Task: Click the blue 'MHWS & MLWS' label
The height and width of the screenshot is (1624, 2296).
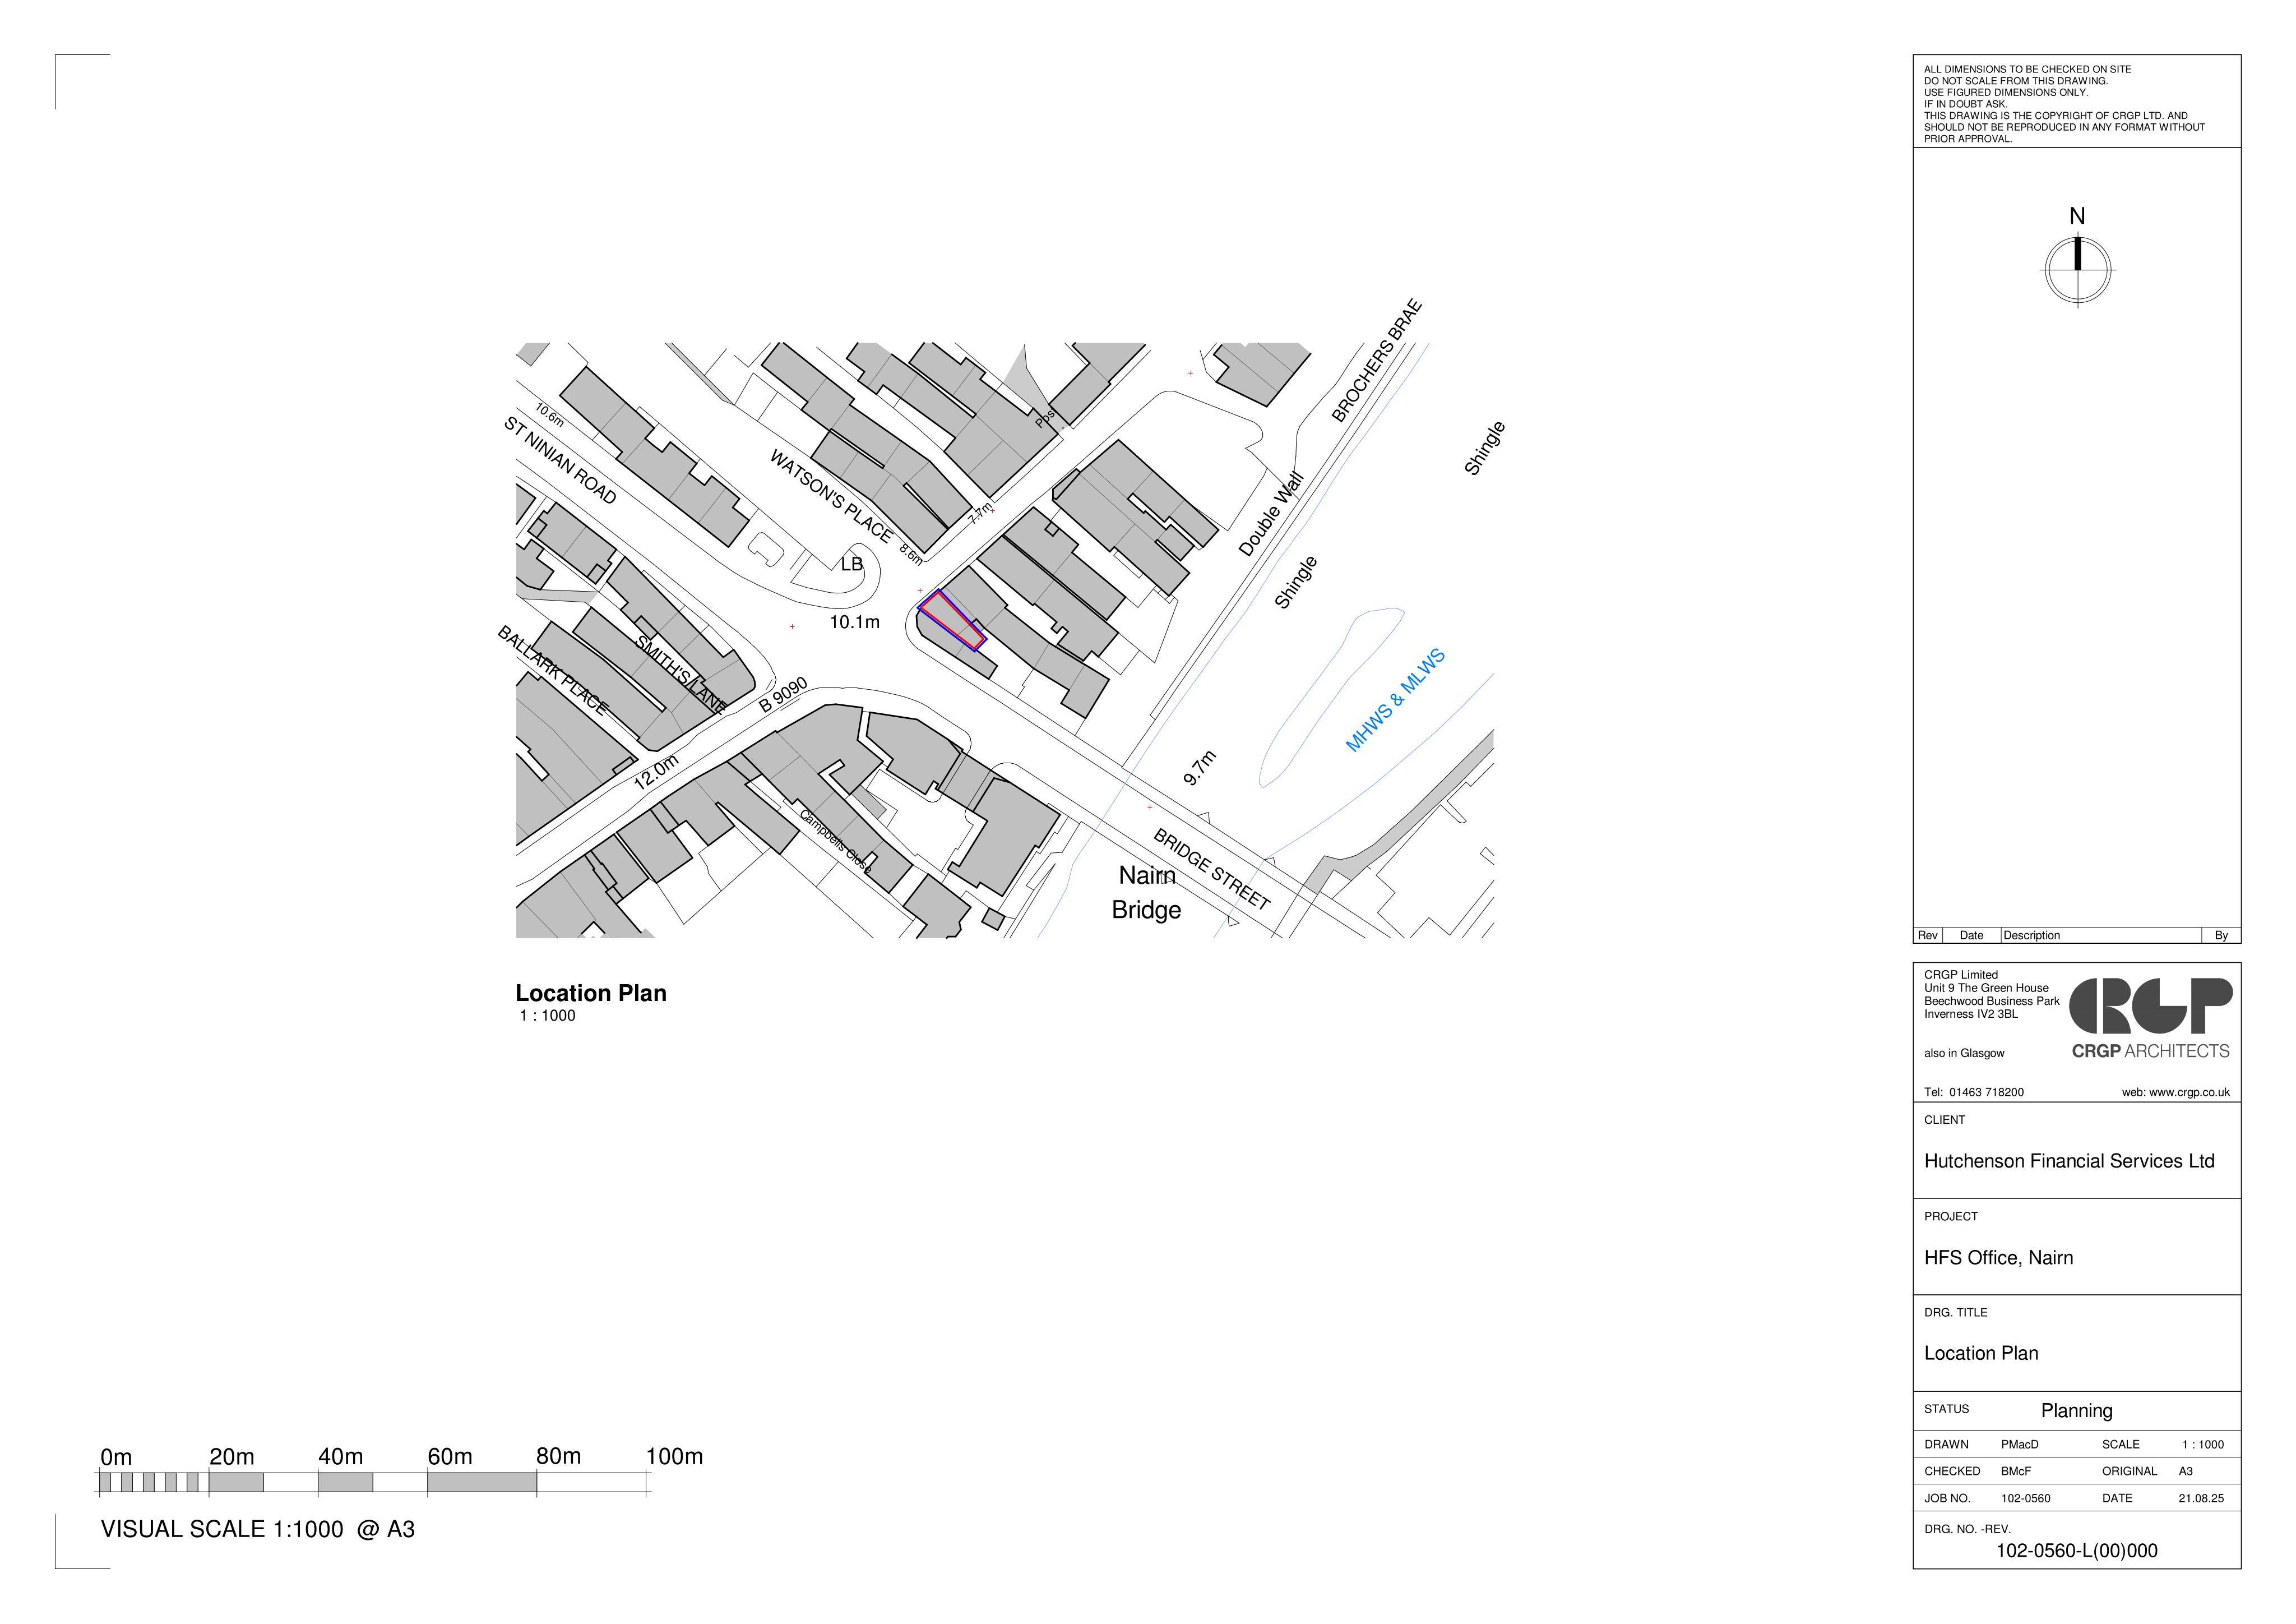Action: pos(1395,700)
